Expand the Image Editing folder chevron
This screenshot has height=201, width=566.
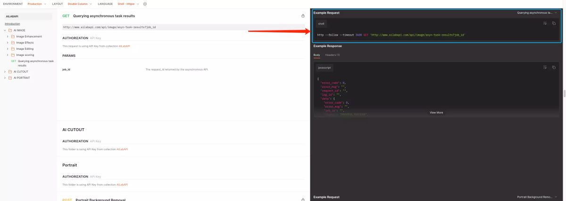click(8, 48)
